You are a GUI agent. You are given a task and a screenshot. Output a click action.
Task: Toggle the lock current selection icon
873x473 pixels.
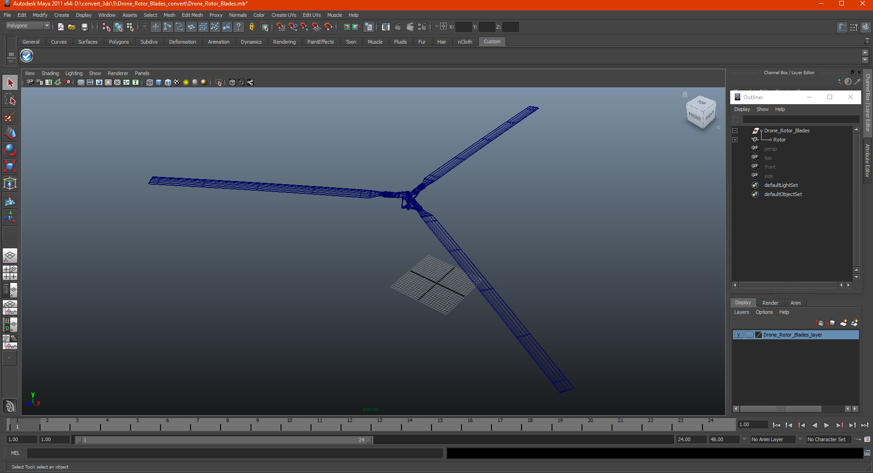point(251,27)
